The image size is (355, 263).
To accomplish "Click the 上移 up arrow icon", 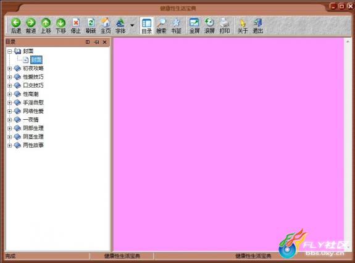I will pyautogui.click(x=46, y=23).
